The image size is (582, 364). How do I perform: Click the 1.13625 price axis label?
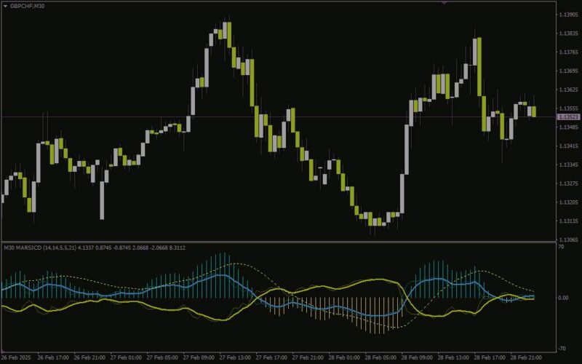[569, 90]
